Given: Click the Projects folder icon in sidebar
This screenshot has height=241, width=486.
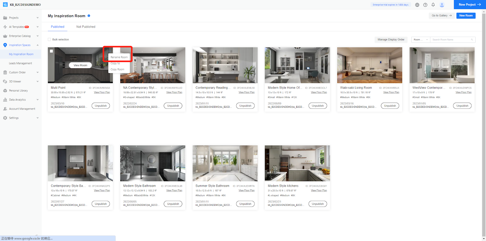Looking at the screenshot, I should (x=5, y=18).
